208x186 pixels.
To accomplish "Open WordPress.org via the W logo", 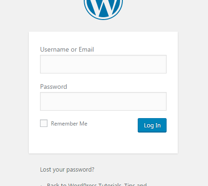I will 103,10.
